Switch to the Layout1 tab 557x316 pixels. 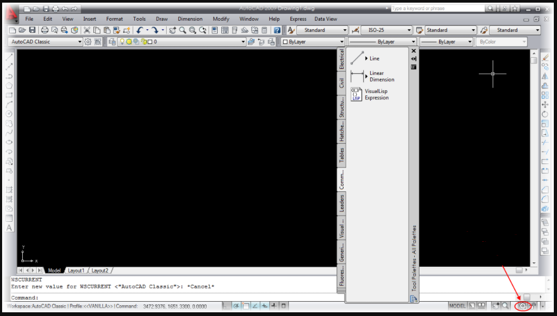76,270
